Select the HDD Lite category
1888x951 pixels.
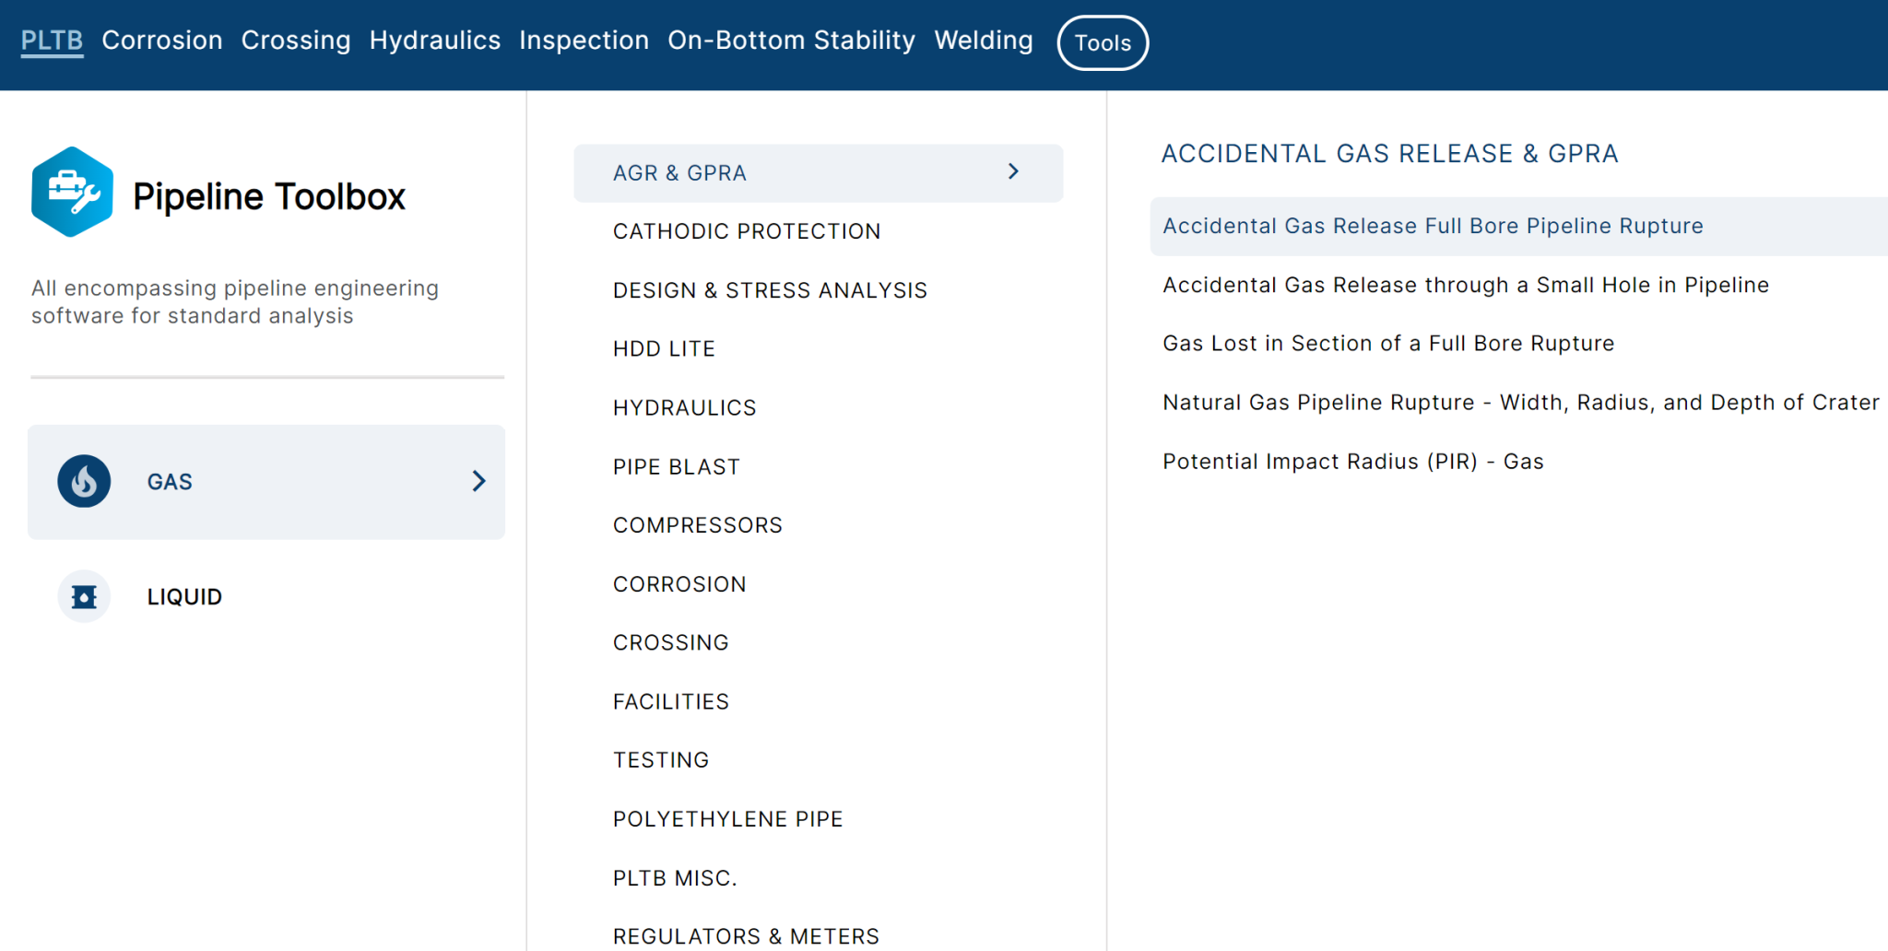(664, 348)
